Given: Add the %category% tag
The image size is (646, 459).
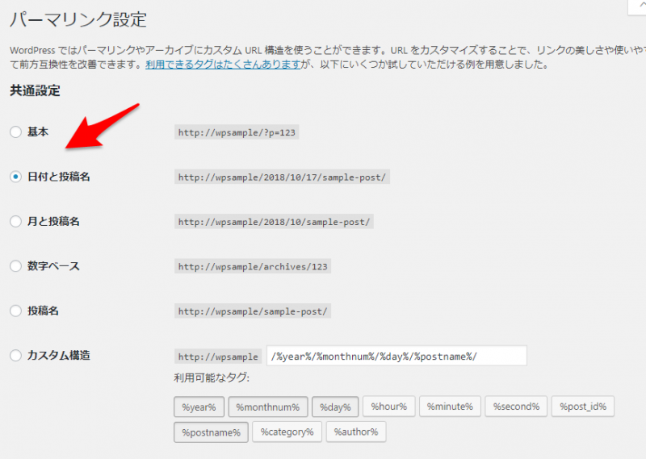Looking at the screenshot, I should 287,432.
